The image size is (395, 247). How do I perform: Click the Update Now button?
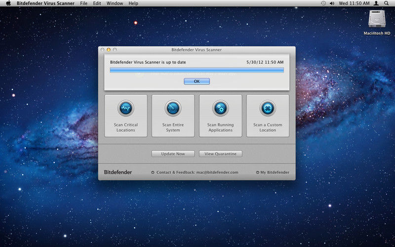[x=173, y=154]
